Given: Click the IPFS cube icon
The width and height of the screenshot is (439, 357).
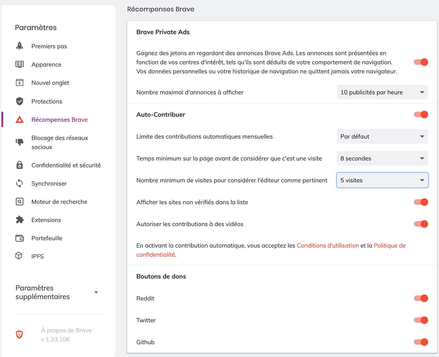Looking at the screenshot, I should click(19, 256).
